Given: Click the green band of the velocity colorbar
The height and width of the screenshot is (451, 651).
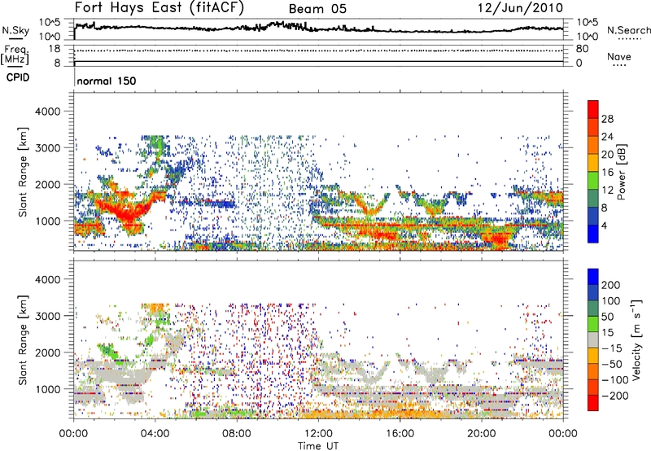Looking at the screenshot, I should (593, 324).
